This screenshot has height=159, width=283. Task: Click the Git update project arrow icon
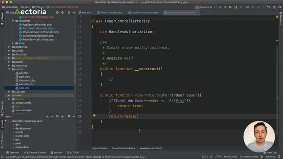coord(253,7)
